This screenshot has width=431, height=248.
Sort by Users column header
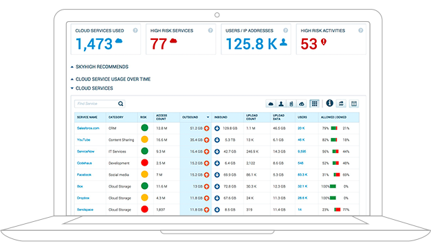[x=302, y=117]
